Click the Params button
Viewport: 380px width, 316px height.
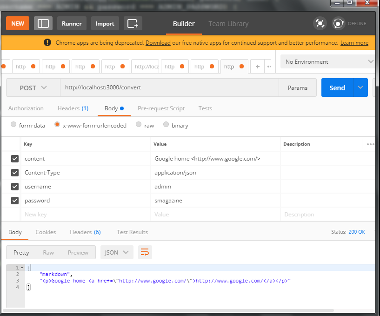(298, 87)
